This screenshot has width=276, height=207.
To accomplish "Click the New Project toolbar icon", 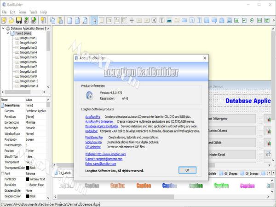I will pyautogui.click(x=4, y=20).
